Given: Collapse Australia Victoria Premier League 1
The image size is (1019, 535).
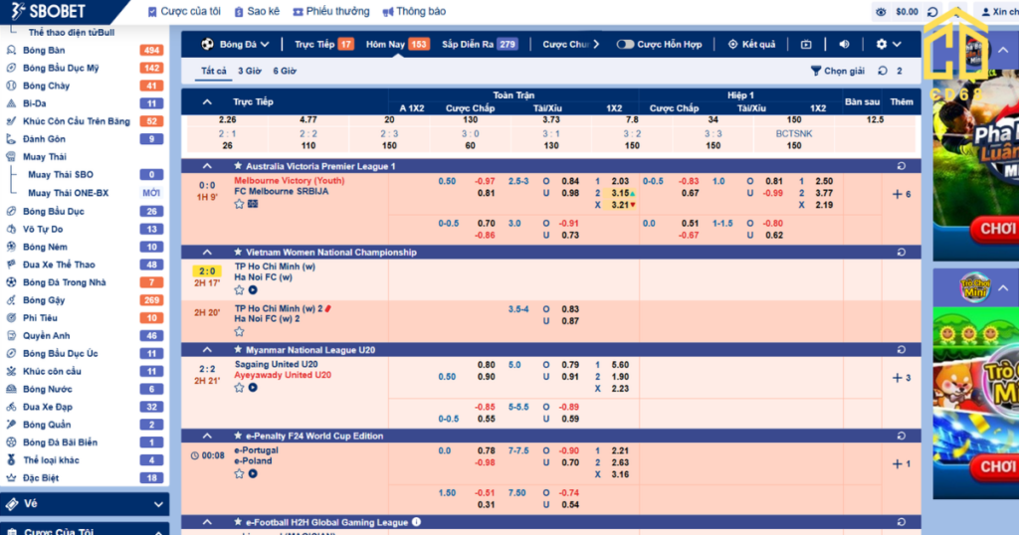Looking at the screenshot, I should (x=207, y=166).
